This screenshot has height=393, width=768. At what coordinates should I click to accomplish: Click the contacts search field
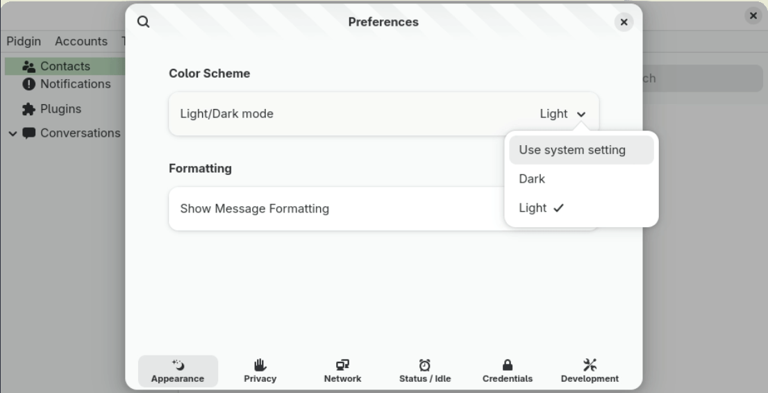(x=701, y=79)
